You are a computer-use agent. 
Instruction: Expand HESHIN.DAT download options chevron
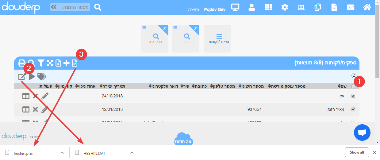[x=132, y=153]
